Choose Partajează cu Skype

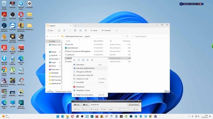click(x=90, y=90)
